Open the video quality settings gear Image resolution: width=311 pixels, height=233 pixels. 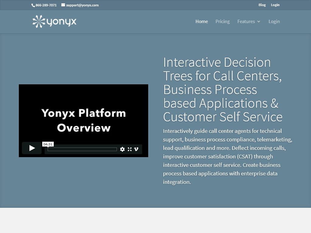122,149
